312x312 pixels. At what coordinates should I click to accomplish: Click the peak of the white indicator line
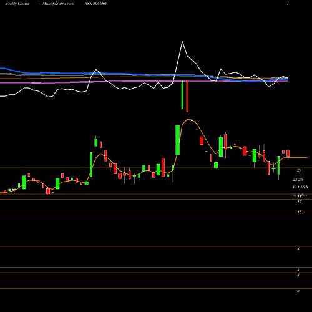182,42
